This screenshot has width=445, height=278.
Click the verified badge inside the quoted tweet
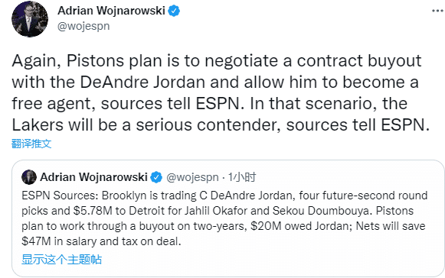pyautogui.click(x=156, y=177)
